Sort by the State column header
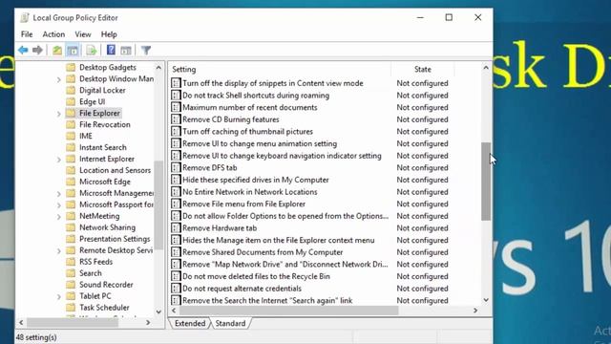 pyautogui.click(x=423, y=70)
